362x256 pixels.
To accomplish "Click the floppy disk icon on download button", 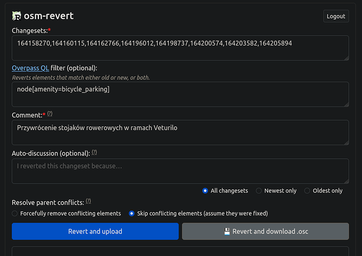I will pos(227,231).
